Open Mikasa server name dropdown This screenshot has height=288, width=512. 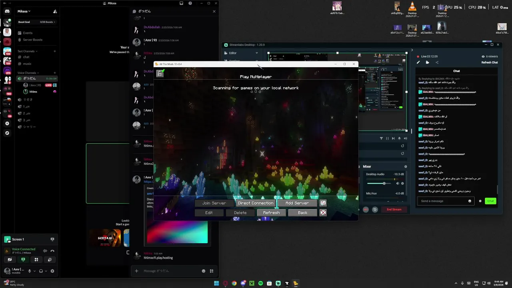click(24, 11)
